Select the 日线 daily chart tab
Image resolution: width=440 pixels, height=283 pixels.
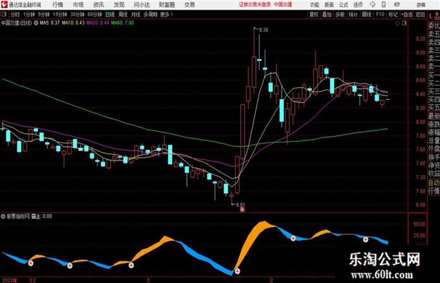click(110, 14)
